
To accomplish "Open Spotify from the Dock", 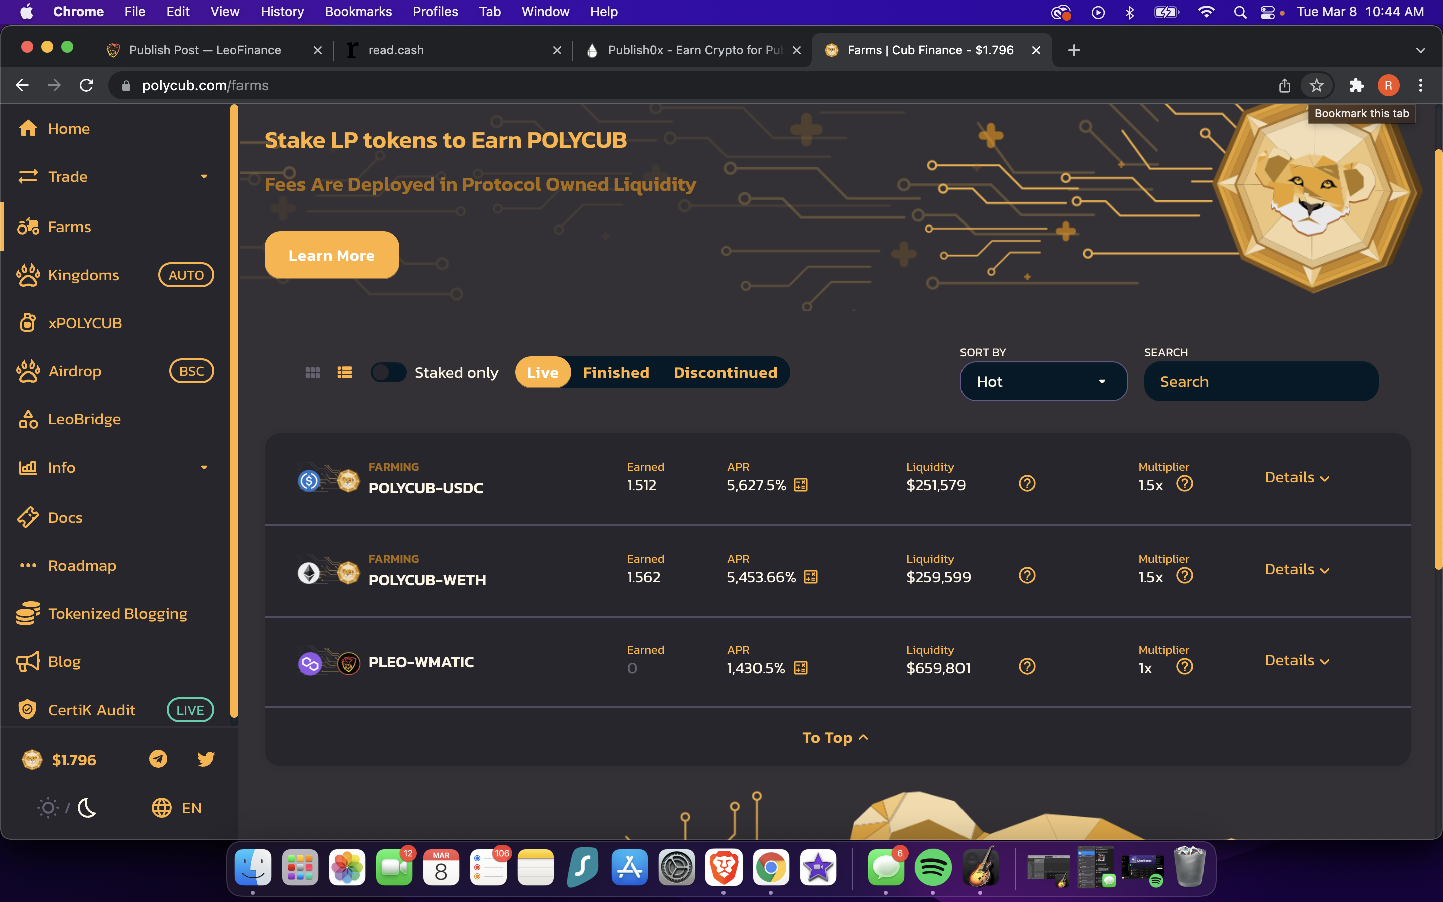I will click(x=932, y=867).
